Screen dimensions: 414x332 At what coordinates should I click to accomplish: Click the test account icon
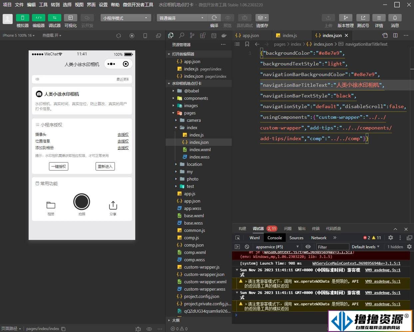point(363,18)
